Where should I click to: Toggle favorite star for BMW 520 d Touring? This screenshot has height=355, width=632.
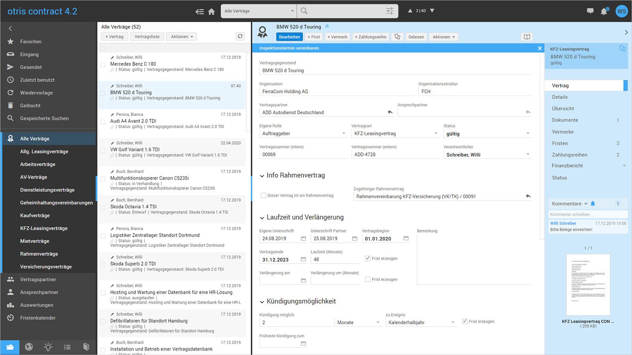327,26
